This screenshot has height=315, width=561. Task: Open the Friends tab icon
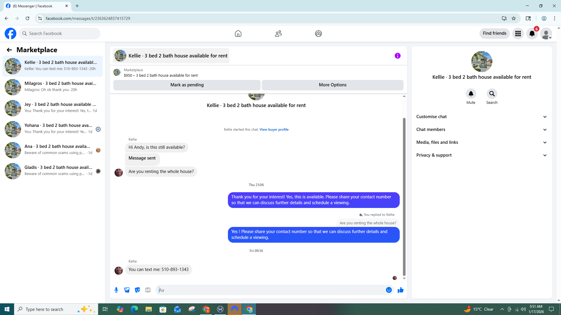(x=278, y=34)
